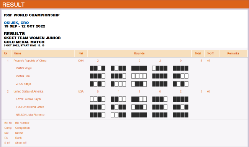Click the S-off column header in table
The height and width of the screenshot is (147, 249).
click(210, 53)
